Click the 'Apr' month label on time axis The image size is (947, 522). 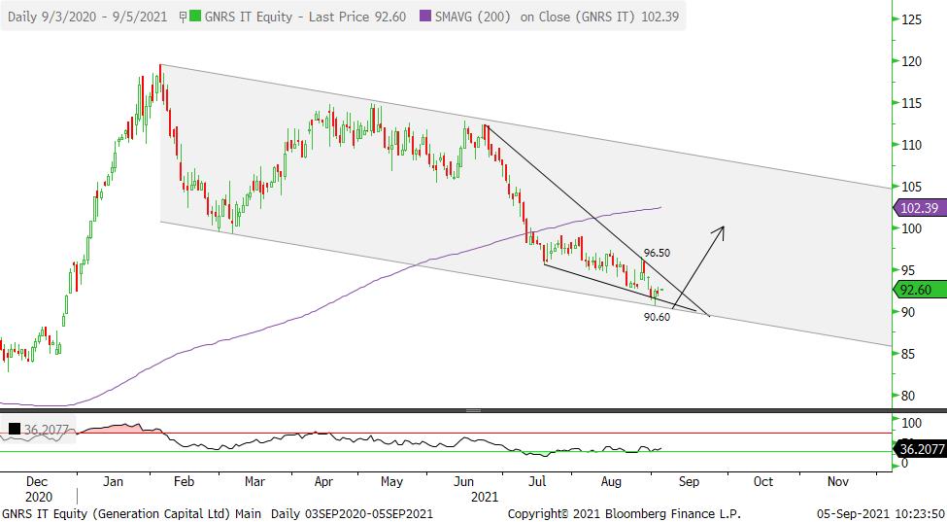(x=324, y=482)
